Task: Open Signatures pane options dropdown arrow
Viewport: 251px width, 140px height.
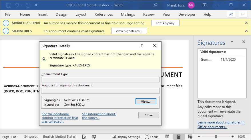Action: [x=232, y=42]
